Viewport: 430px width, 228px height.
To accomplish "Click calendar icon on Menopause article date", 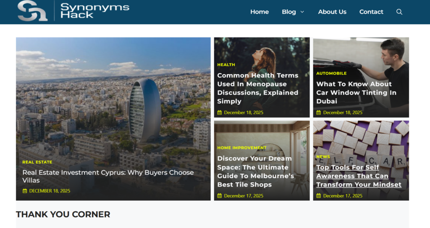I will pyautogui.click(x=219, y=113).
